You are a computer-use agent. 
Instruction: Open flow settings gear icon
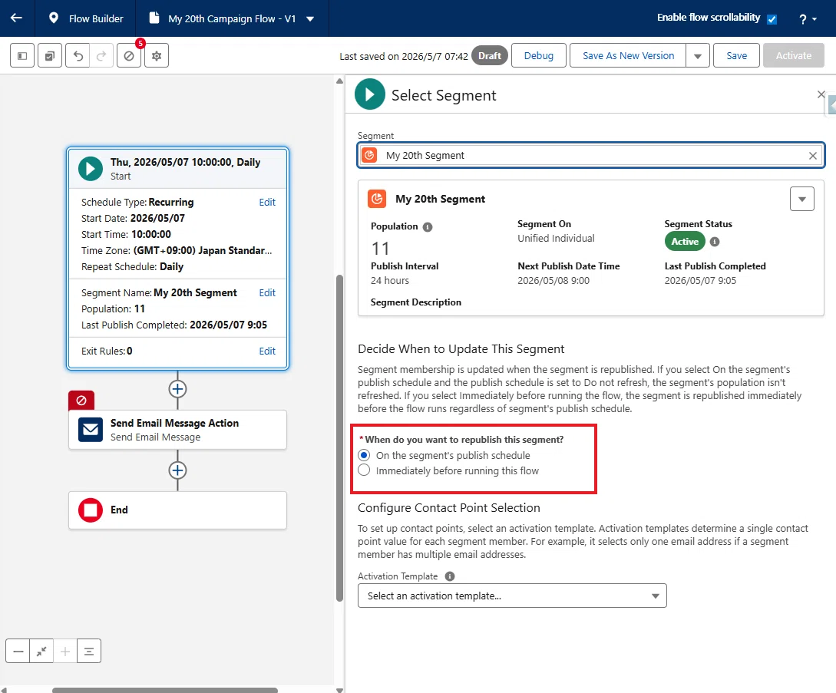click(157, 55)
